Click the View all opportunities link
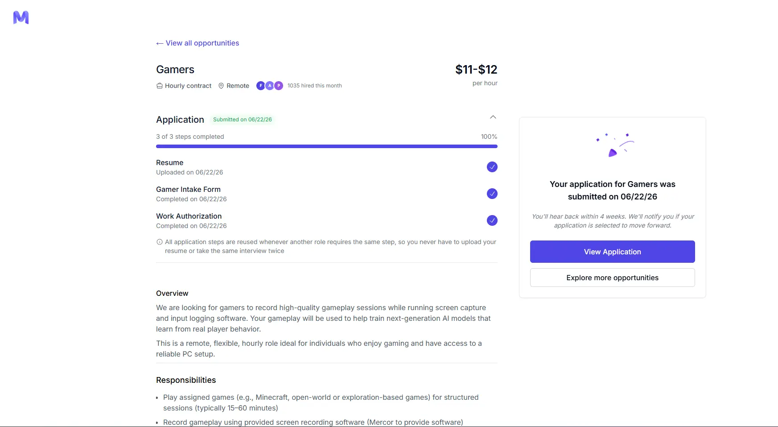Viewport: 778px width, 427px height. click(202, 43)
